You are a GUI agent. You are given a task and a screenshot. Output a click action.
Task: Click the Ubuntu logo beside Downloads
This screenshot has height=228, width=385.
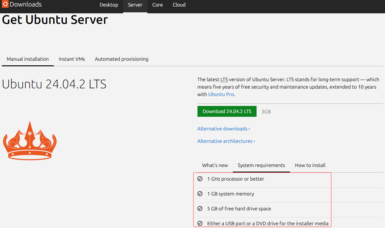[5, 4]
